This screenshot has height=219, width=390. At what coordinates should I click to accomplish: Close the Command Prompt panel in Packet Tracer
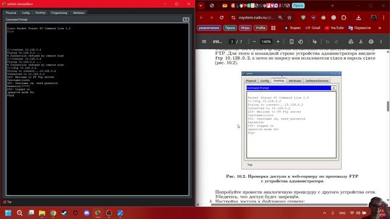point(186,19)
